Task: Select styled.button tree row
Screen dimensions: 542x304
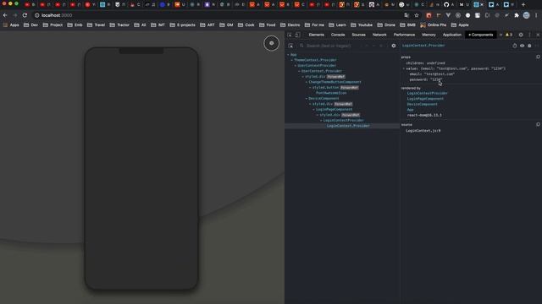Action: pyautogui.click(x=325, y=88)
